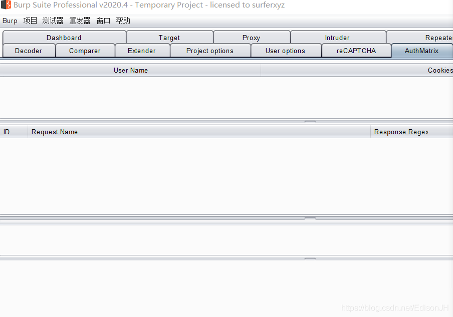Switch to the Dashboard tab

[x=64, y=37]
